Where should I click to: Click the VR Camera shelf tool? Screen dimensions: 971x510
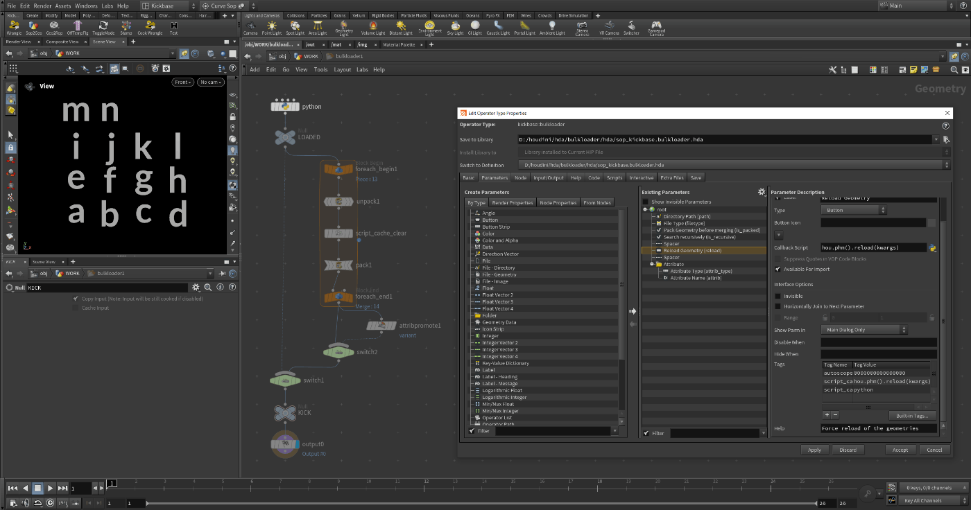[x=609, y=28]
